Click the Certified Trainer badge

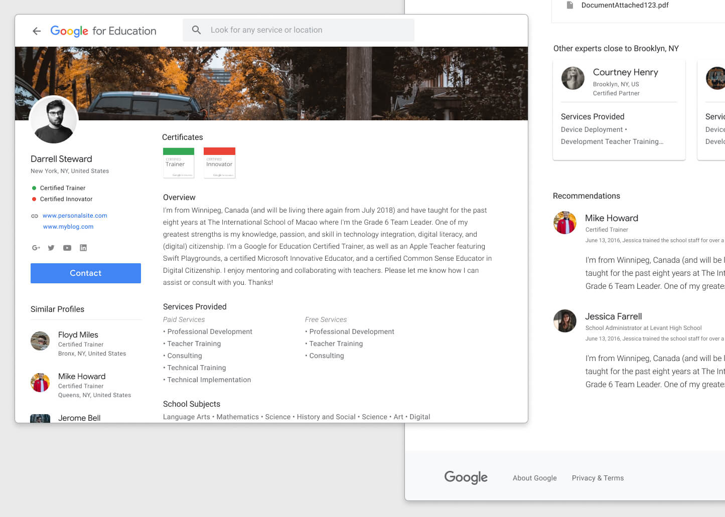179,162
